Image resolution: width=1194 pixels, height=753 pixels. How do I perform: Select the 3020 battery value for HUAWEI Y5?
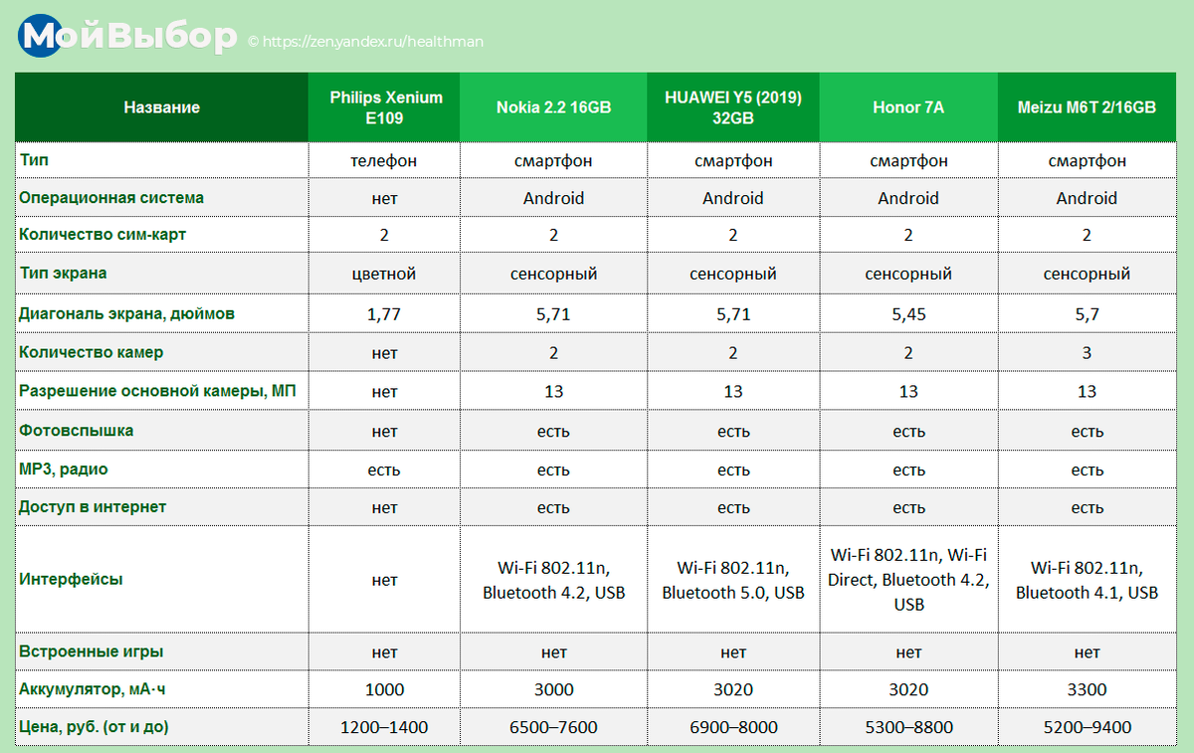point(733,690)
